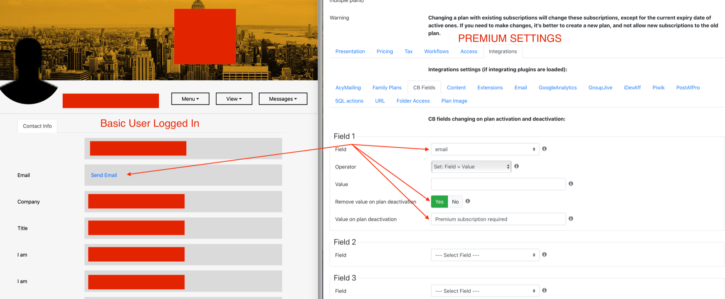Switch to the Presentation tab
The width and height of the screenshot is (725, 299).
tap(350, 51)
